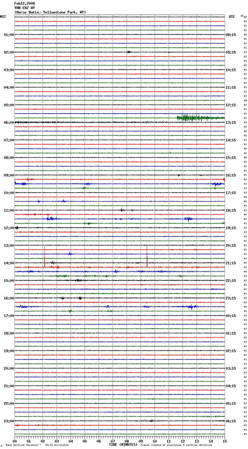Select the 13:15 UTC time label
The width and height of the screenshot is (248, 449).
pyautogui.click(x=231, y=123)
